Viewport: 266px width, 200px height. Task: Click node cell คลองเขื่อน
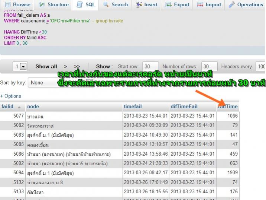38,145
